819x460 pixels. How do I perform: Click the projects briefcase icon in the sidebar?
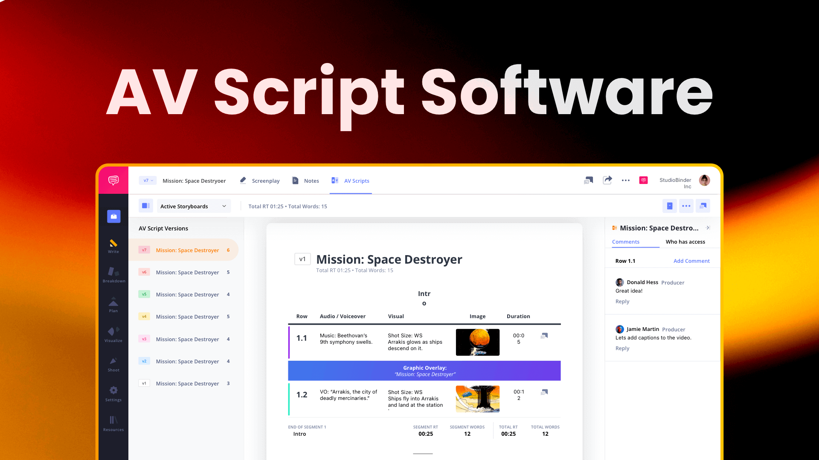113,216
